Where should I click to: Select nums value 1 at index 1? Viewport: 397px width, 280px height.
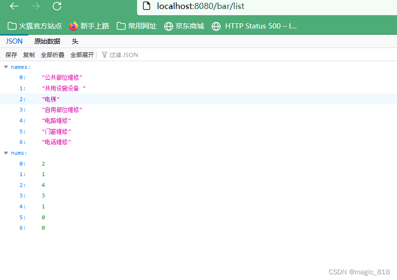(43, 174)
